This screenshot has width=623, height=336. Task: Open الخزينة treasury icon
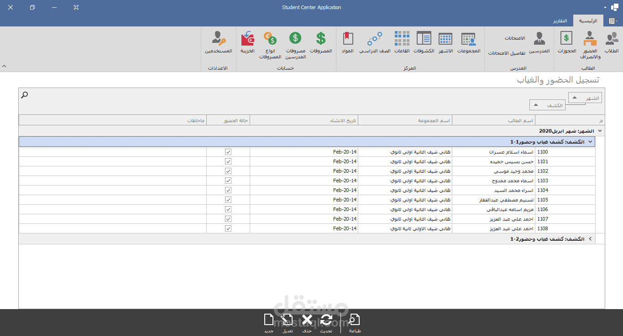click(x=247, y=43)
